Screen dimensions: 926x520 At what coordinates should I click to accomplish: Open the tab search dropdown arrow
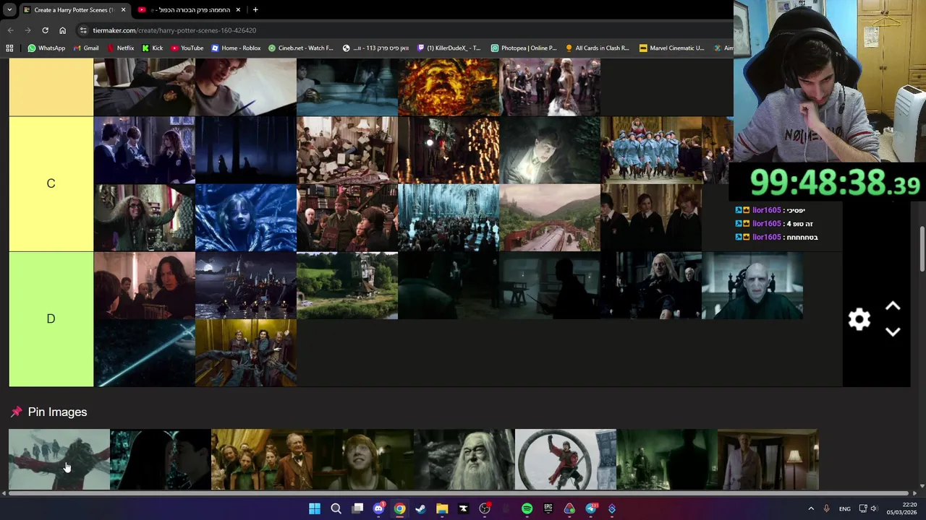tap(9, 10)
